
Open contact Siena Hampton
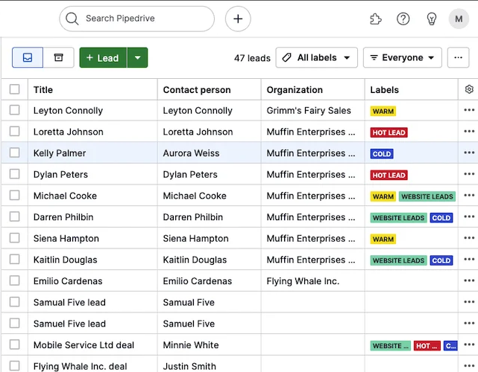pyautogui.click(x=195, y=239)
